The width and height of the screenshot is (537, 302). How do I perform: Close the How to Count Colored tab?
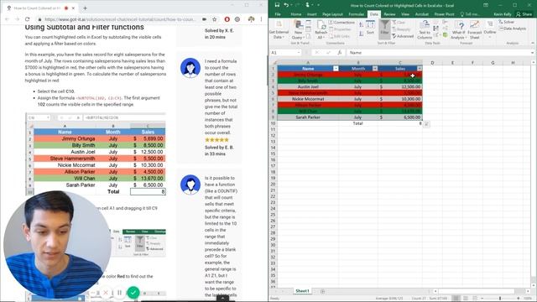pyautogui.click(x=73, y=8)
